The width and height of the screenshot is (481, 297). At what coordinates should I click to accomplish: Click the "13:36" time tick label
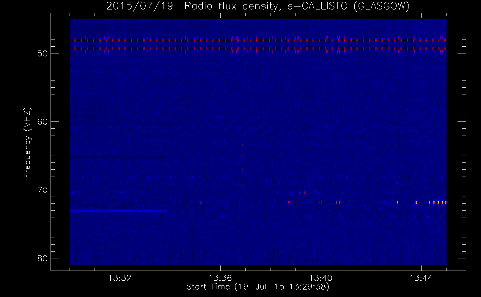[x=220, y=278]
